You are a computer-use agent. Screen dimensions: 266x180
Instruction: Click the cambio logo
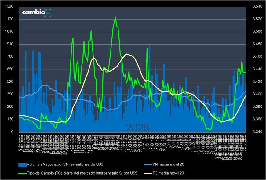pyautogui.click(x=38, y=13)
